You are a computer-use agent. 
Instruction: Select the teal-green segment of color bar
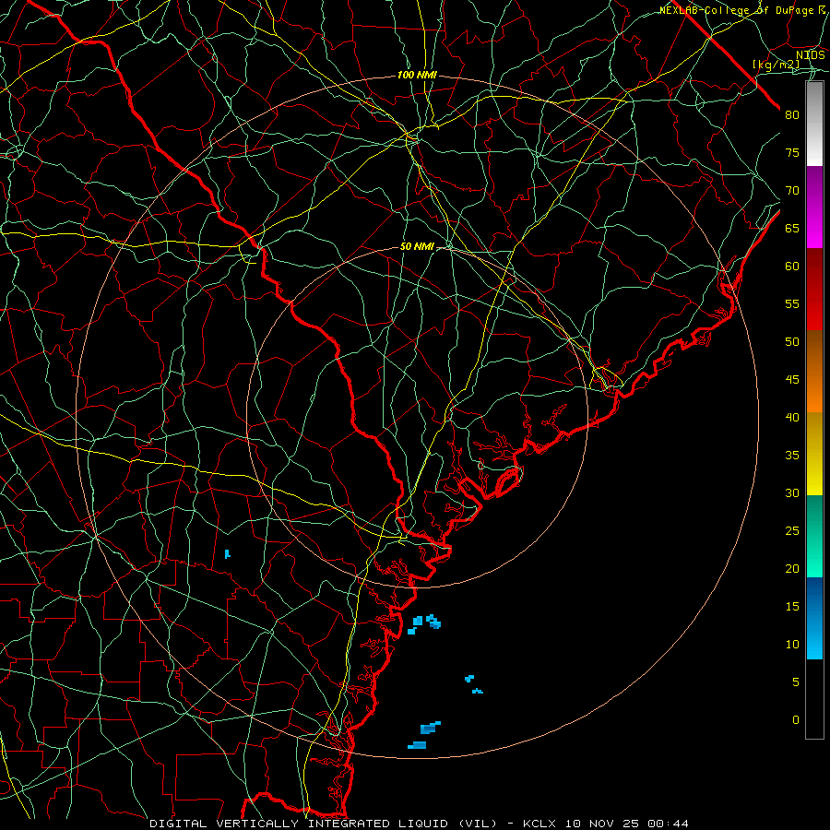(814, 536)
